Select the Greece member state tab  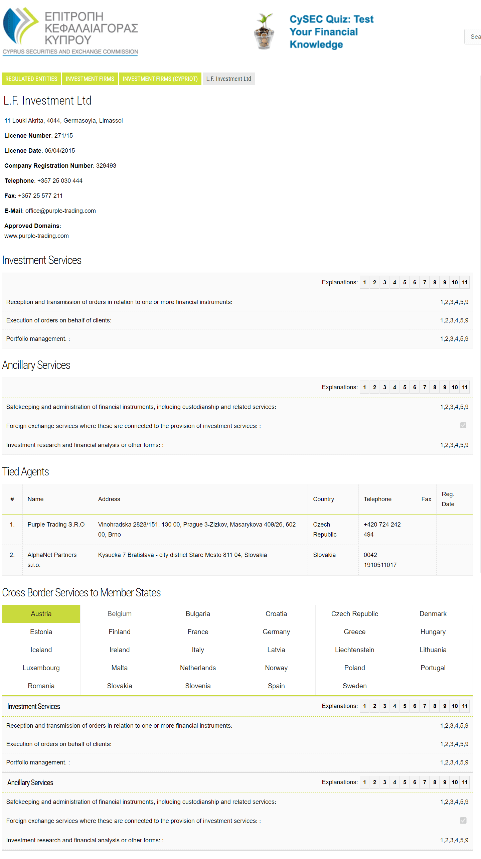[x=355, y=632]
